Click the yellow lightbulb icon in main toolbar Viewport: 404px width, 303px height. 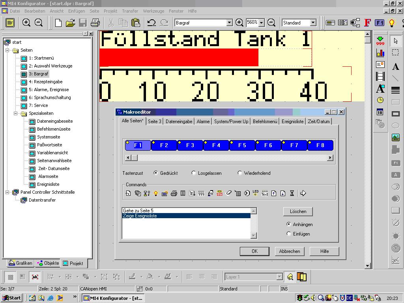click(x=392, y=22)
